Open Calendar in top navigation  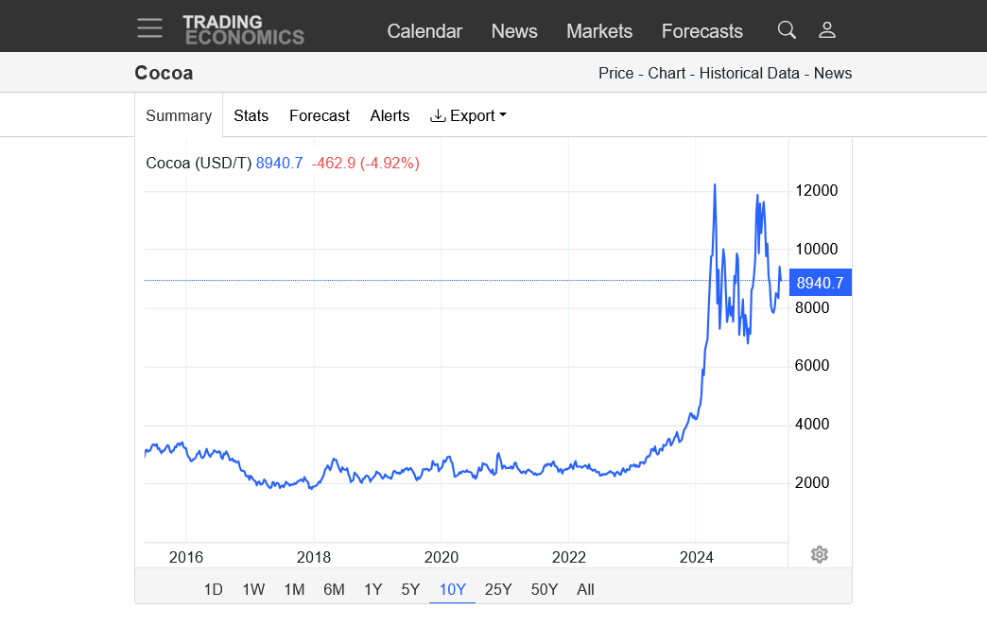pyautogui.click(x=424, y=31)
